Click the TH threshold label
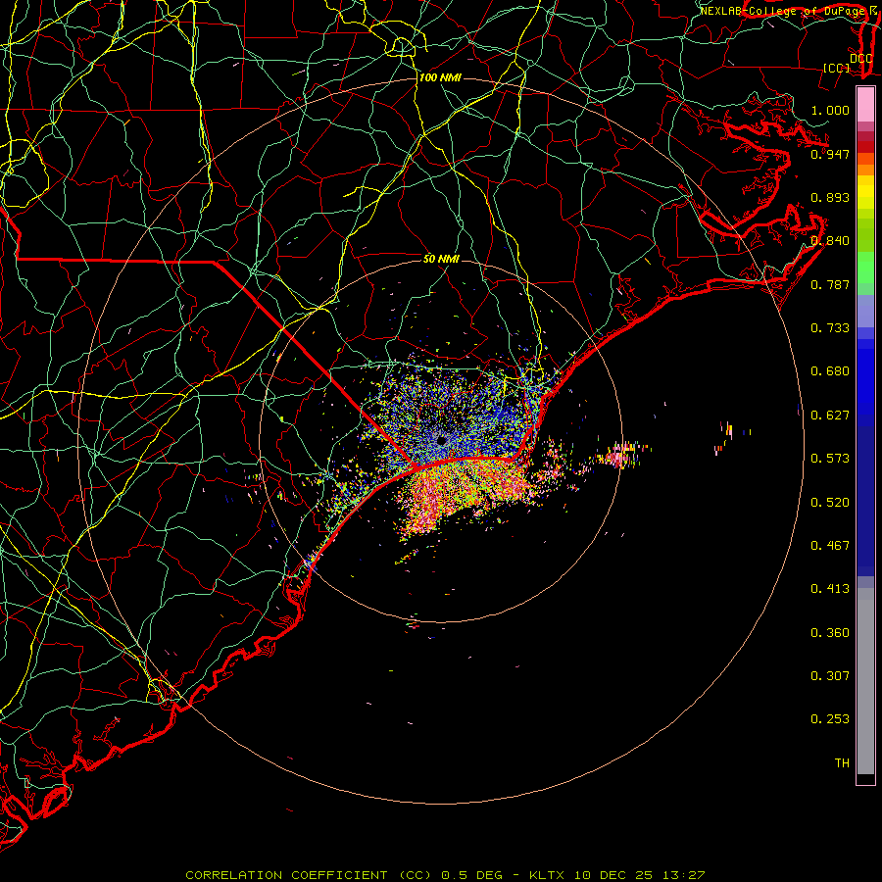The image size is (882, 882). 842,763
